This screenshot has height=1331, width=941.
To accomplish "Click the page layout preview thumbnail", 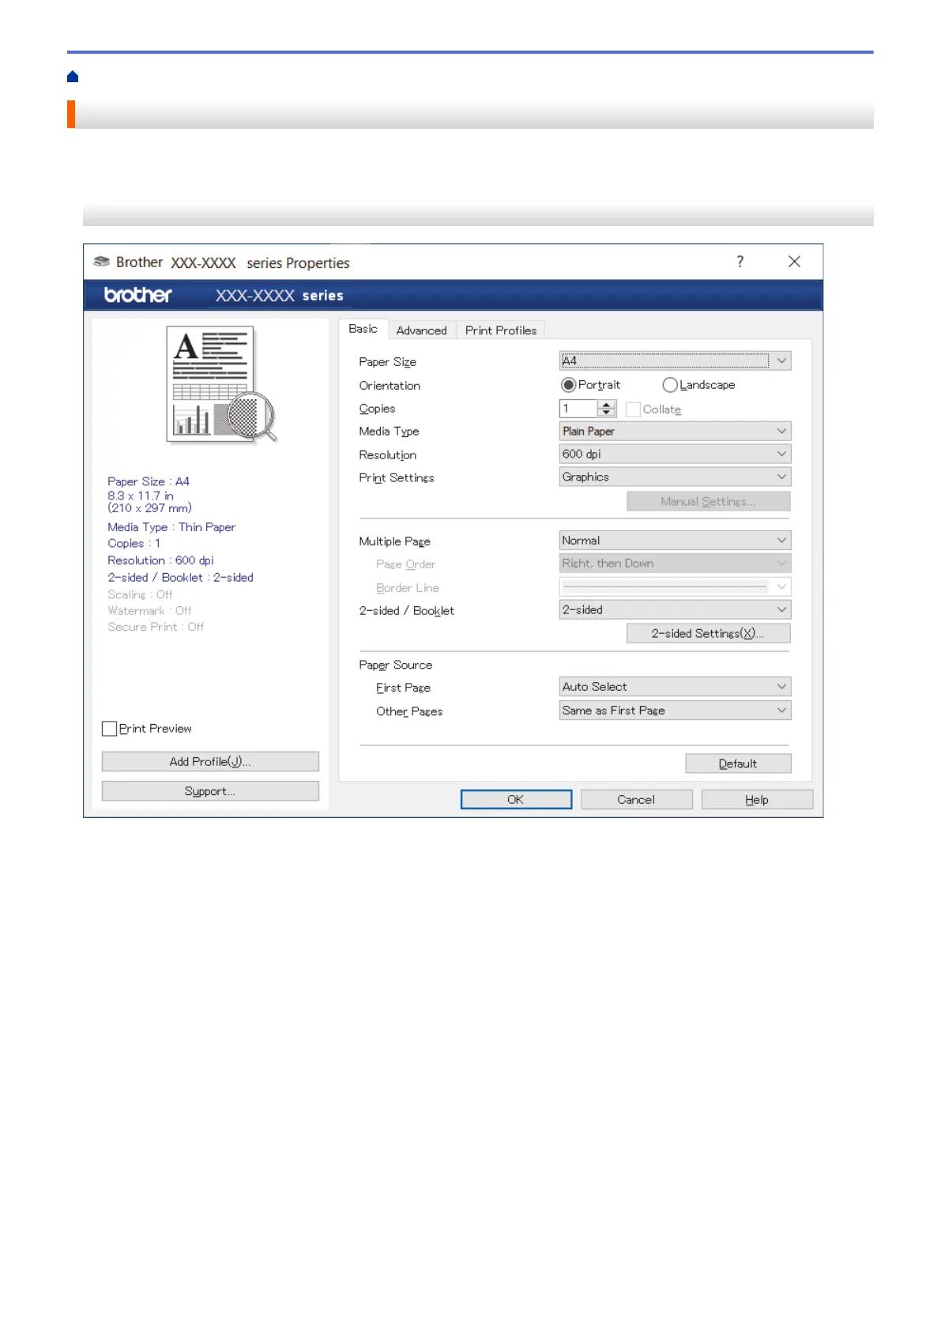I will pos(222,384).
